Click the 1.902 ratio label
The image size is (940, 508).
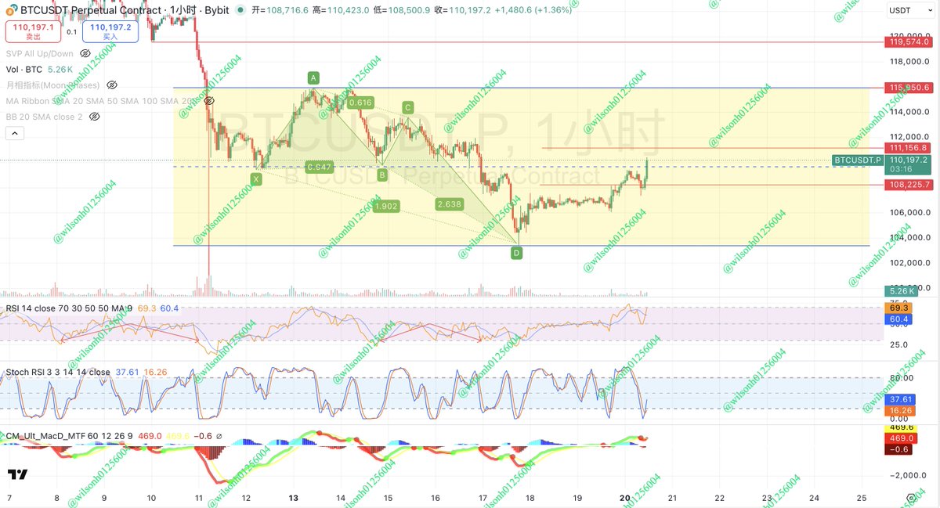[385, 206]
